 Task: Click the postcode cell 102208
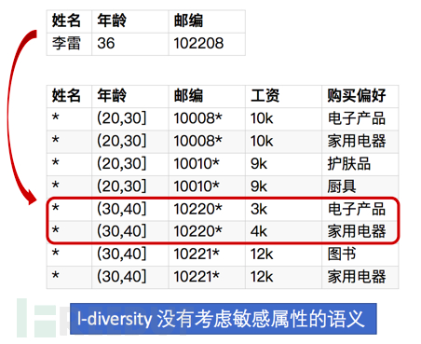pyautogui.click(x=207, y=44)
